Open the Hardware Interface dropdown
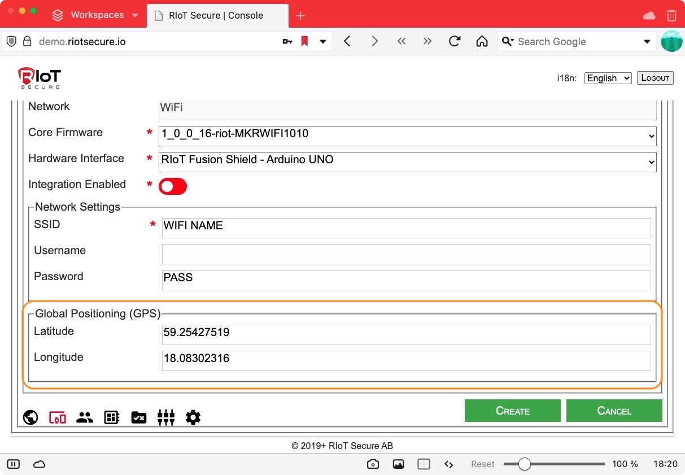This screenshot has height=475, width=685. click(x=407, y=162)
